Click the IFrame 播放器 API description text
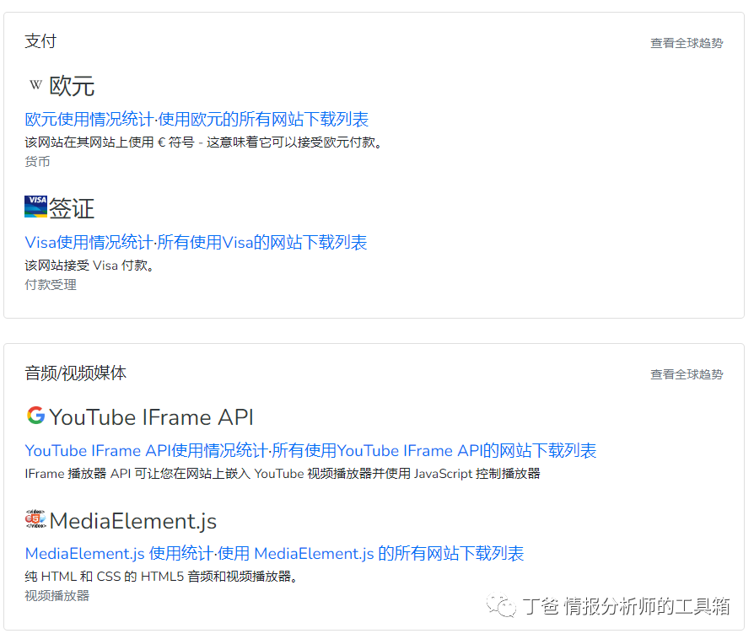 (x=283, y=474)
